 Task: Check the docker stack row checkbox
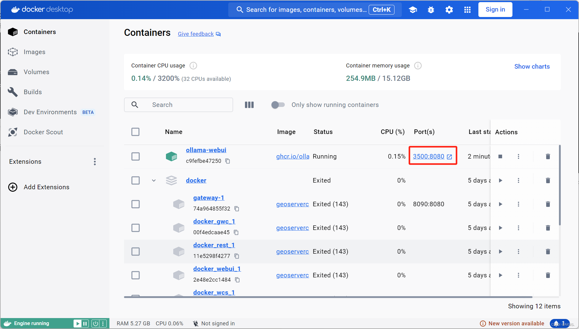[x=135, y=180]
